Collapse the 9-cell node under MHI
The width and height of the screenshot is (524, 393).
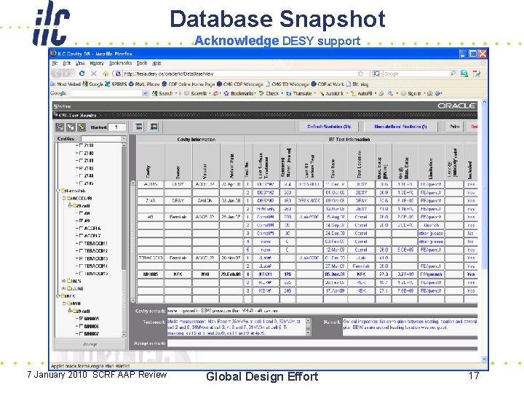point(70,311)
